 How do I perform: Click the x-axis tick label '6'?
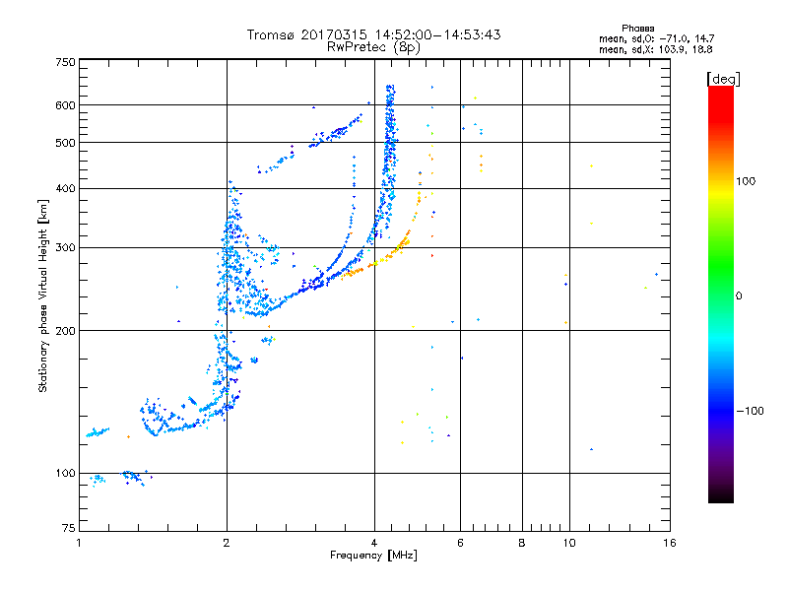(x=460, y=543)
